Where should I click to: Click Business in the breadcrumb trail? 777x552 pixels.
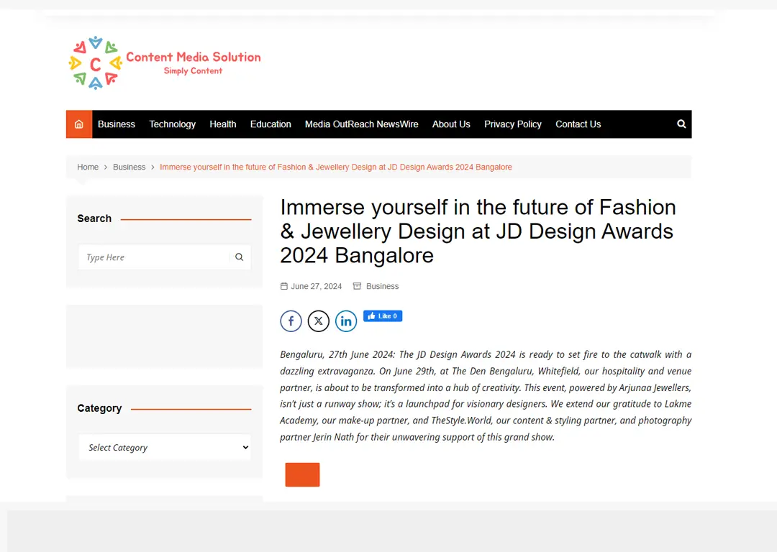point(129,167)
